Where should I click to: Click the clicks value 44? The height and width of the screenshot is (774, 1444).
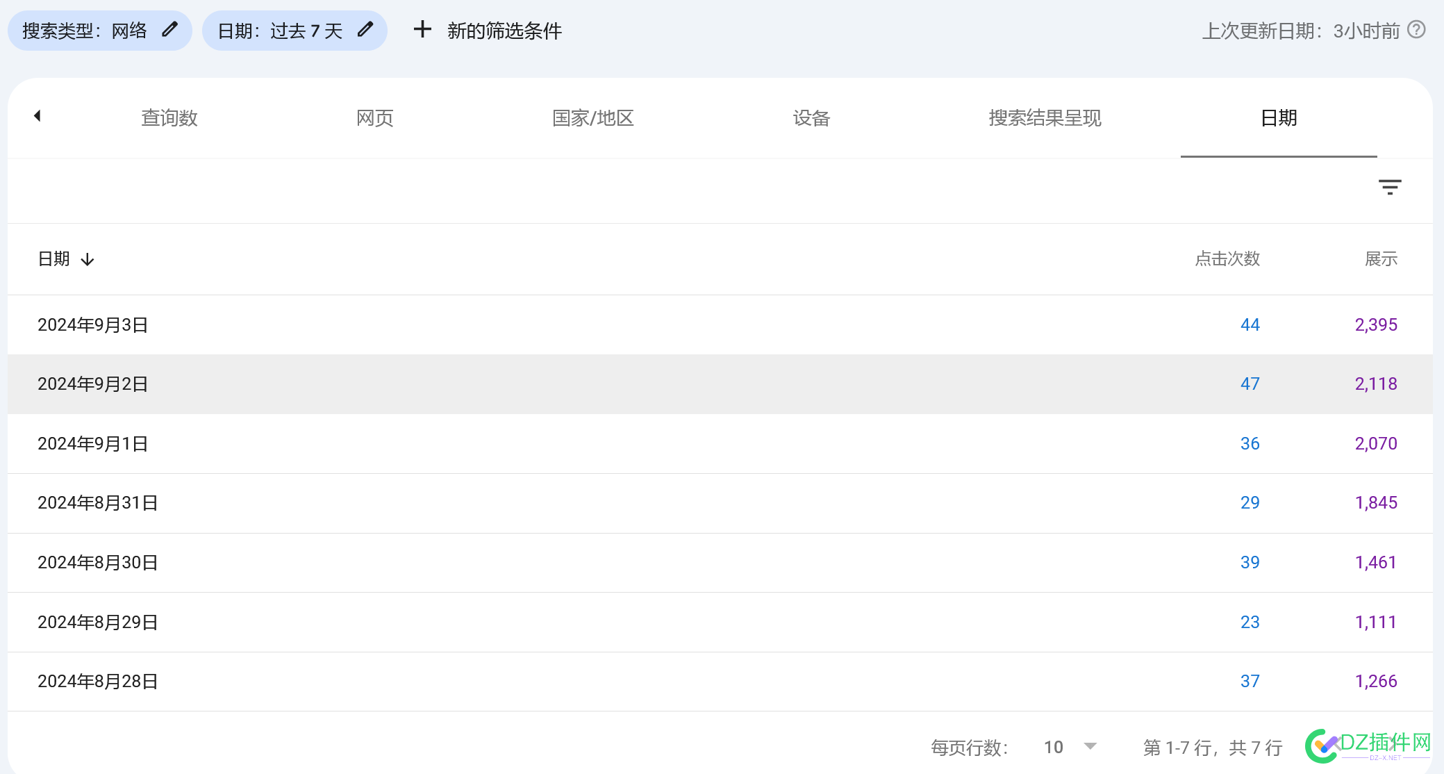[1250, 325]
